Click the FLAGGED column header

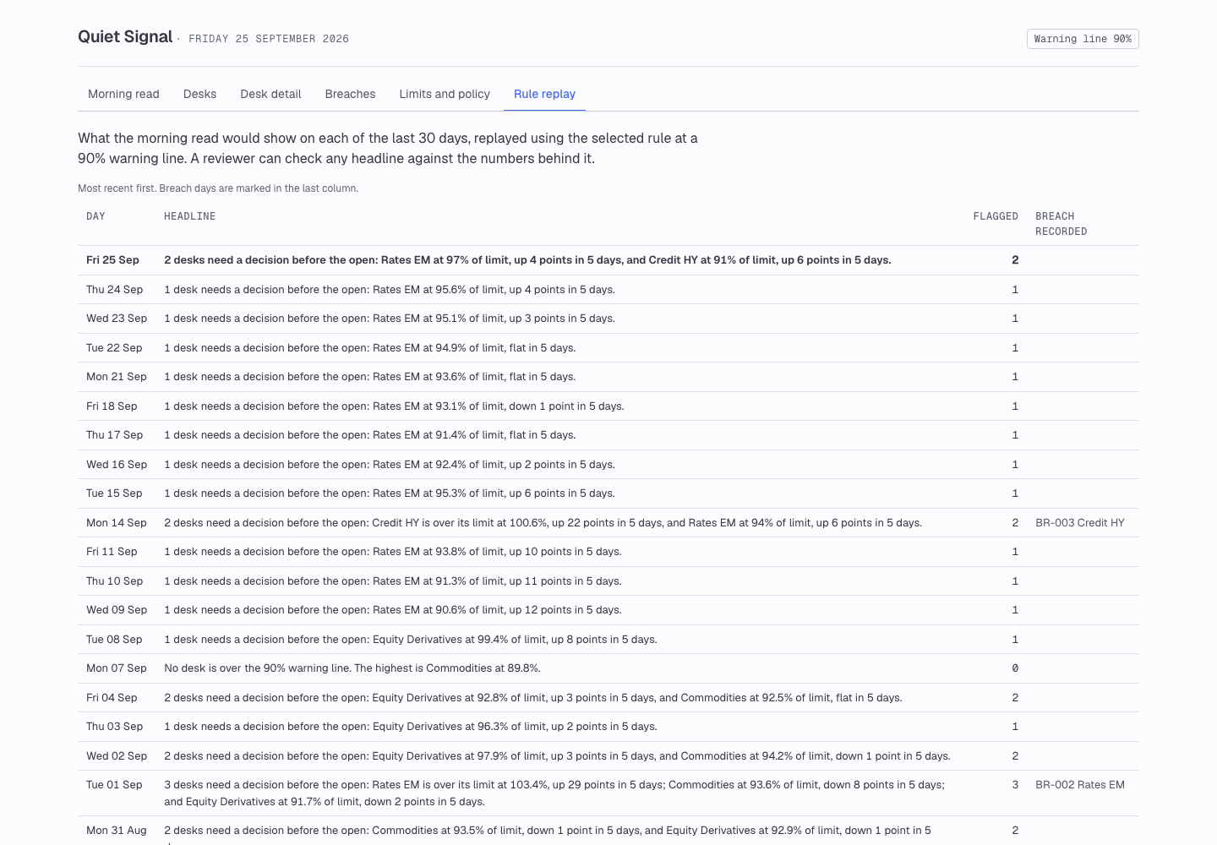(x=996, y=216)
